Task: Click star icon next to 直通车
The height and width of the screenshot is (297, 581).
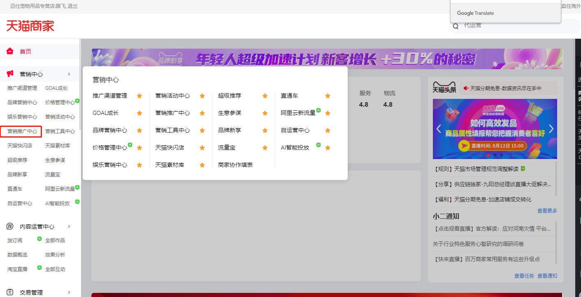Action: point(328,96)
